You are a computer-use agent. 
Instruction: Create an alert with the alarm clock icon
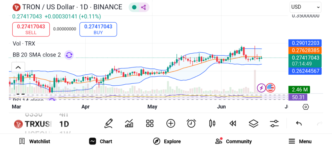191,123
